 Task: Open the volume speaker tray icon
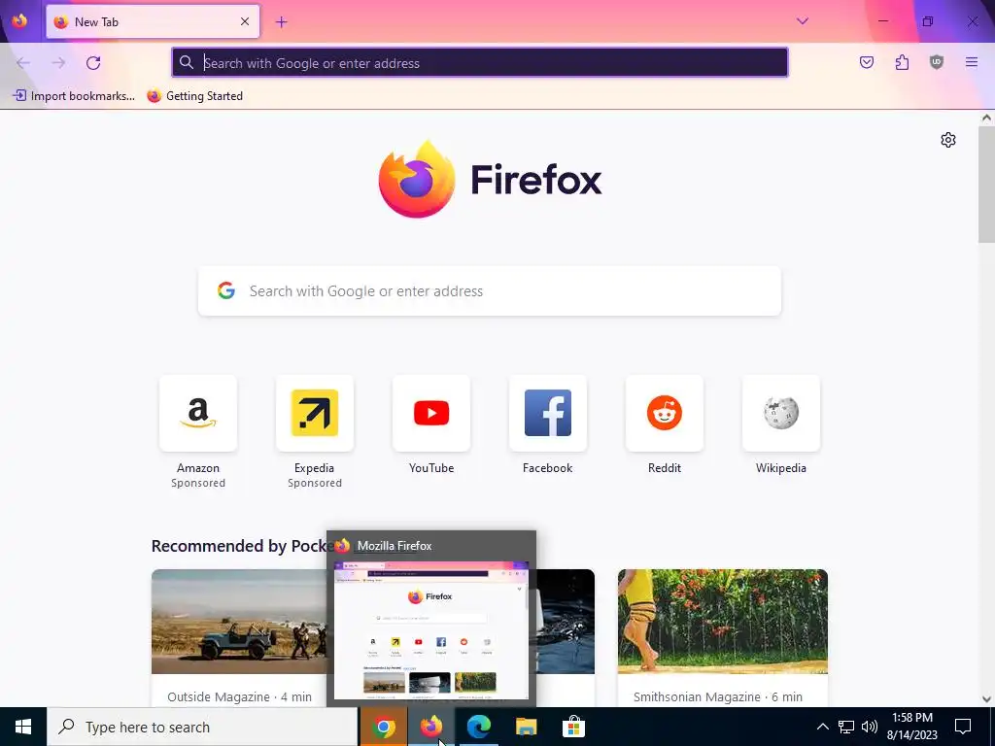(870, 727)
